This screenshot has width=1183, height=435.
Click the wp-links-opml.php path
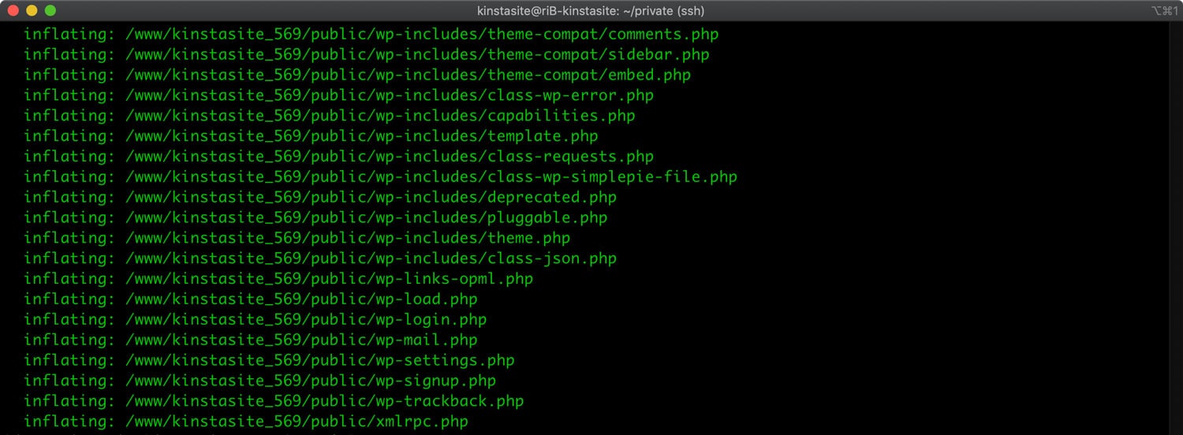pos(329,279)
